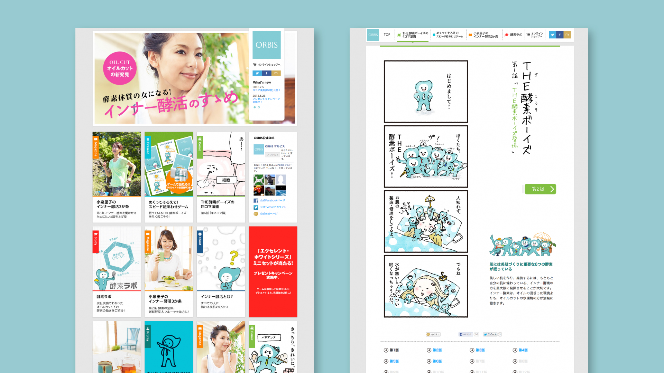Open episode 第2話 in the episode list
The image size is (664, 373).
[434, 350]
